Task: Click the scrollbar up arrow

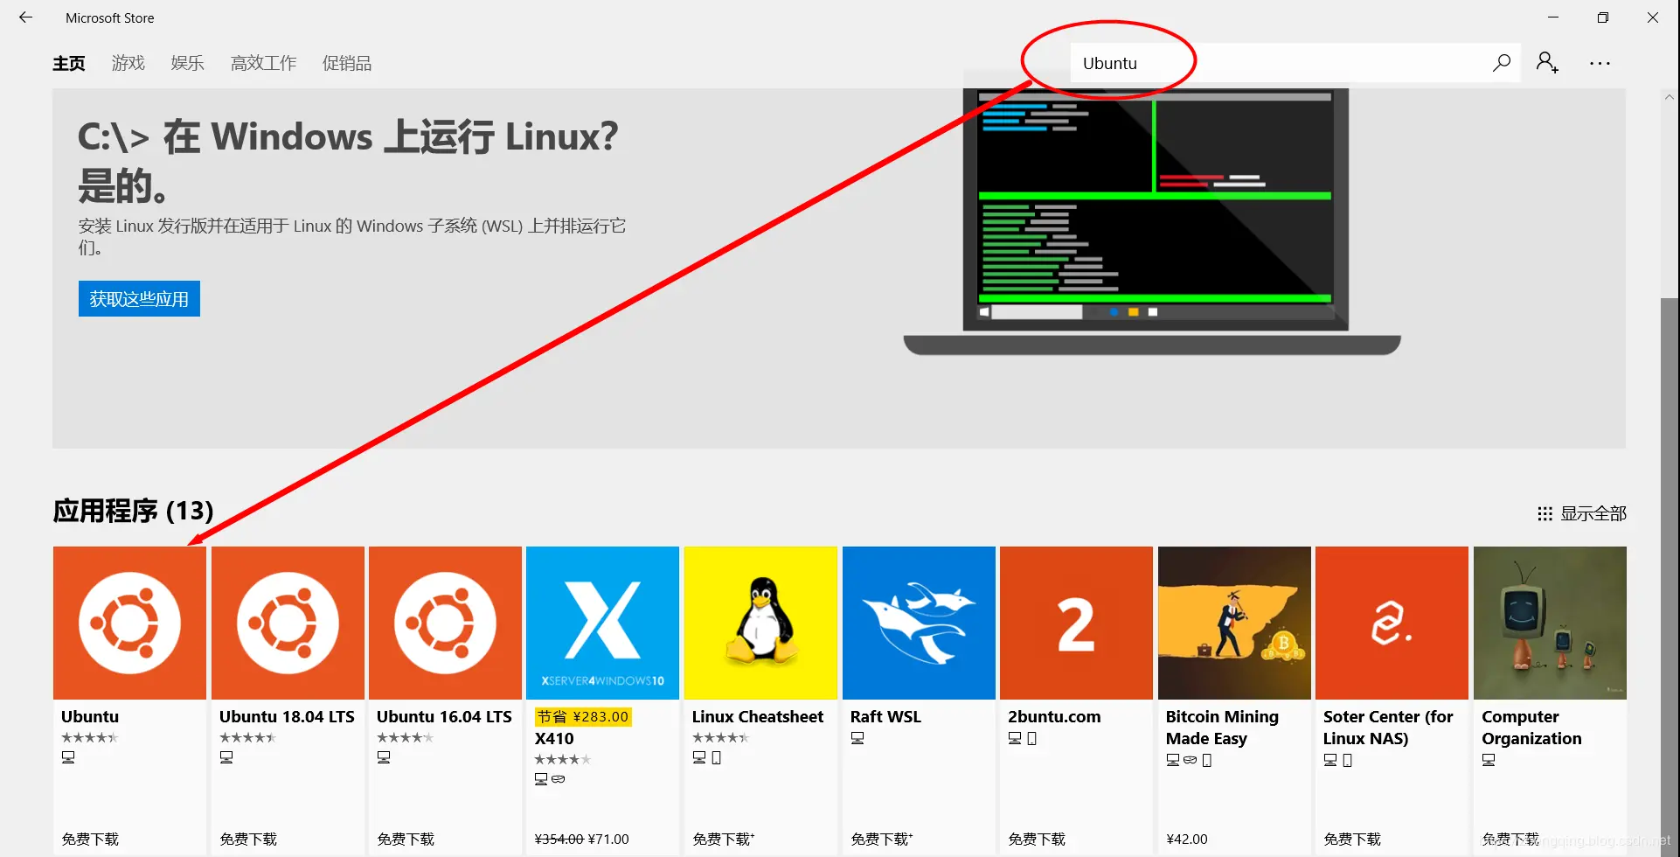Action: click(1670, 97)
